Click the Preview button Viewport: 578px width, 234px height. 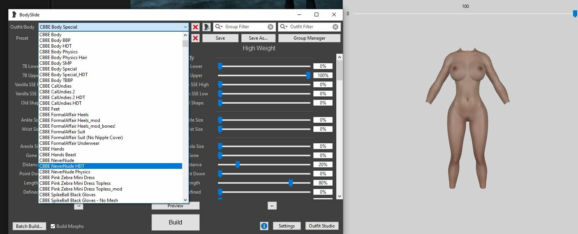pos(175,206)
